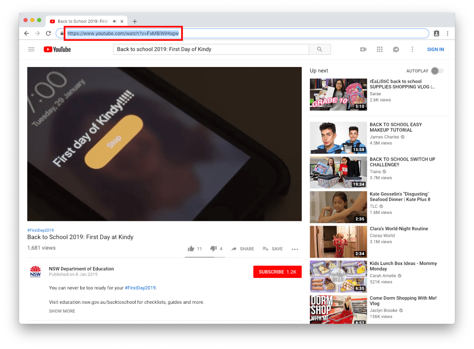Expand description with SHOW MORE
Image resolution: width=474 pixels, height=349 pixels.
tap(62, 311)
